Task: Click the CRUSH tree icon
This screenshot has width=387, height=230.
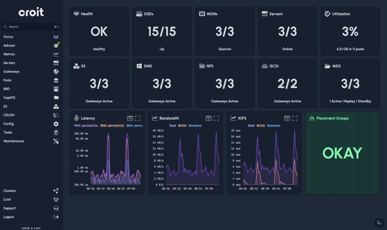Action: 56,115
